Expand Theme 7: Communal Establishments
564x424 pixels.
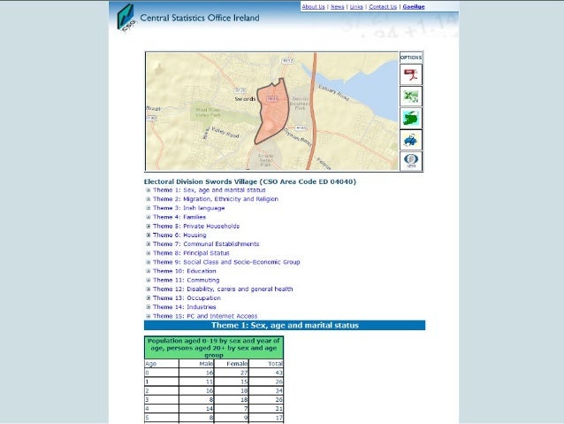(x=149, y=244)
